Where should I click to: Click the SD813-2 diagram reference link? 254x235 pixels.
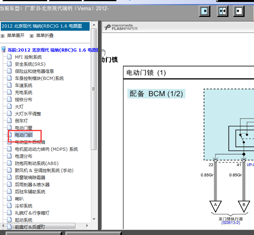[x=230, y=223]
